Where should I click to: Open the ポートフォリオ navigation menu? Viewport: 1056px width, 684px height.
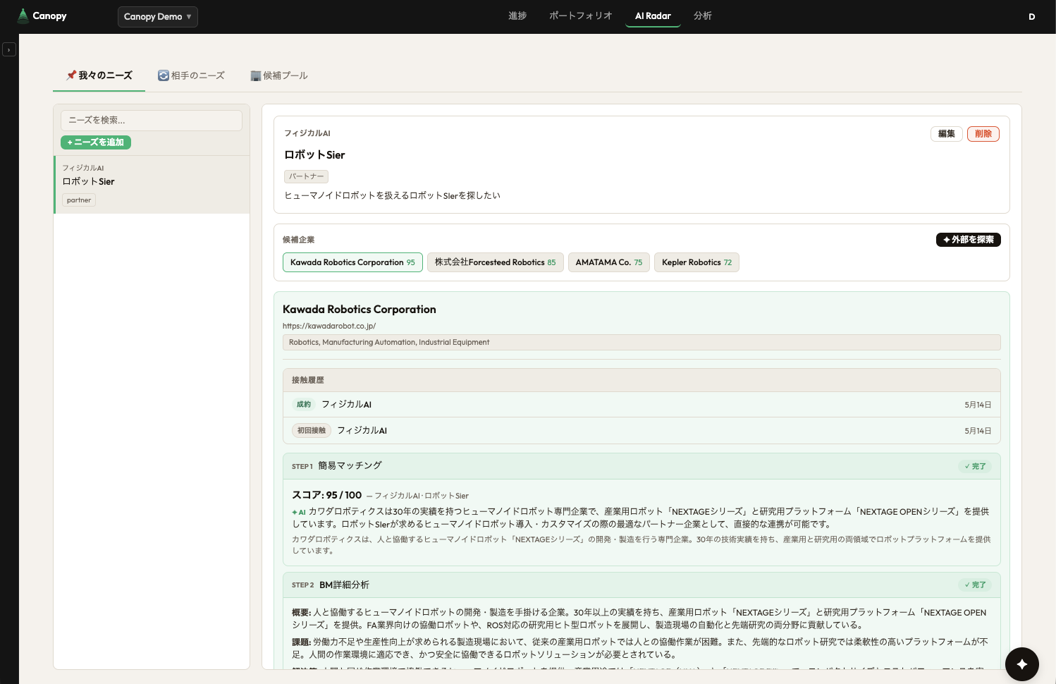581,16
